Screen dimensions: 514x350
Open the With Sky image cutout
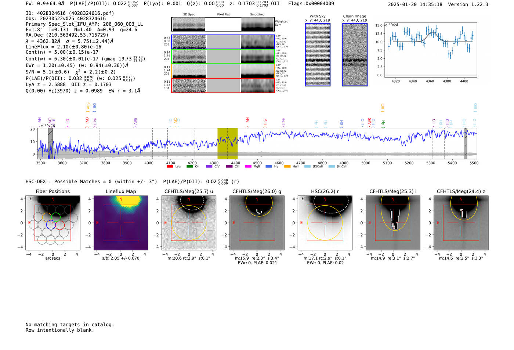318,55
